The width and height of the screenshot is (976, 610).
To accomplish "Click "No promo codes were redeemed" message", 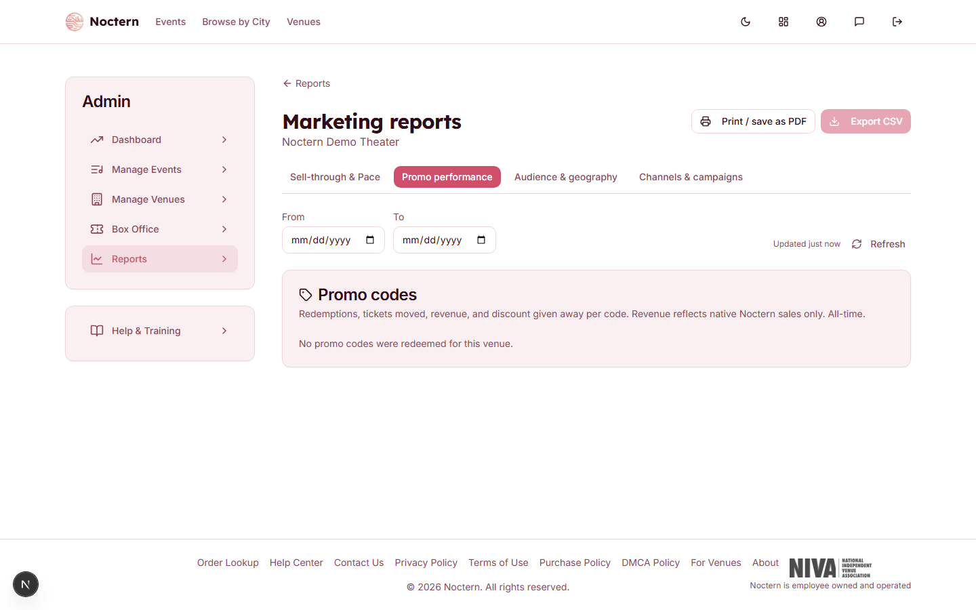I will (406, 344).
